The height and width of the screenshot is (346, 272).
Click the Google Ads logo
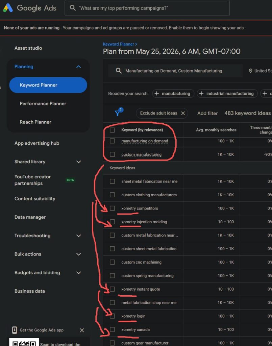coord(8,8)
